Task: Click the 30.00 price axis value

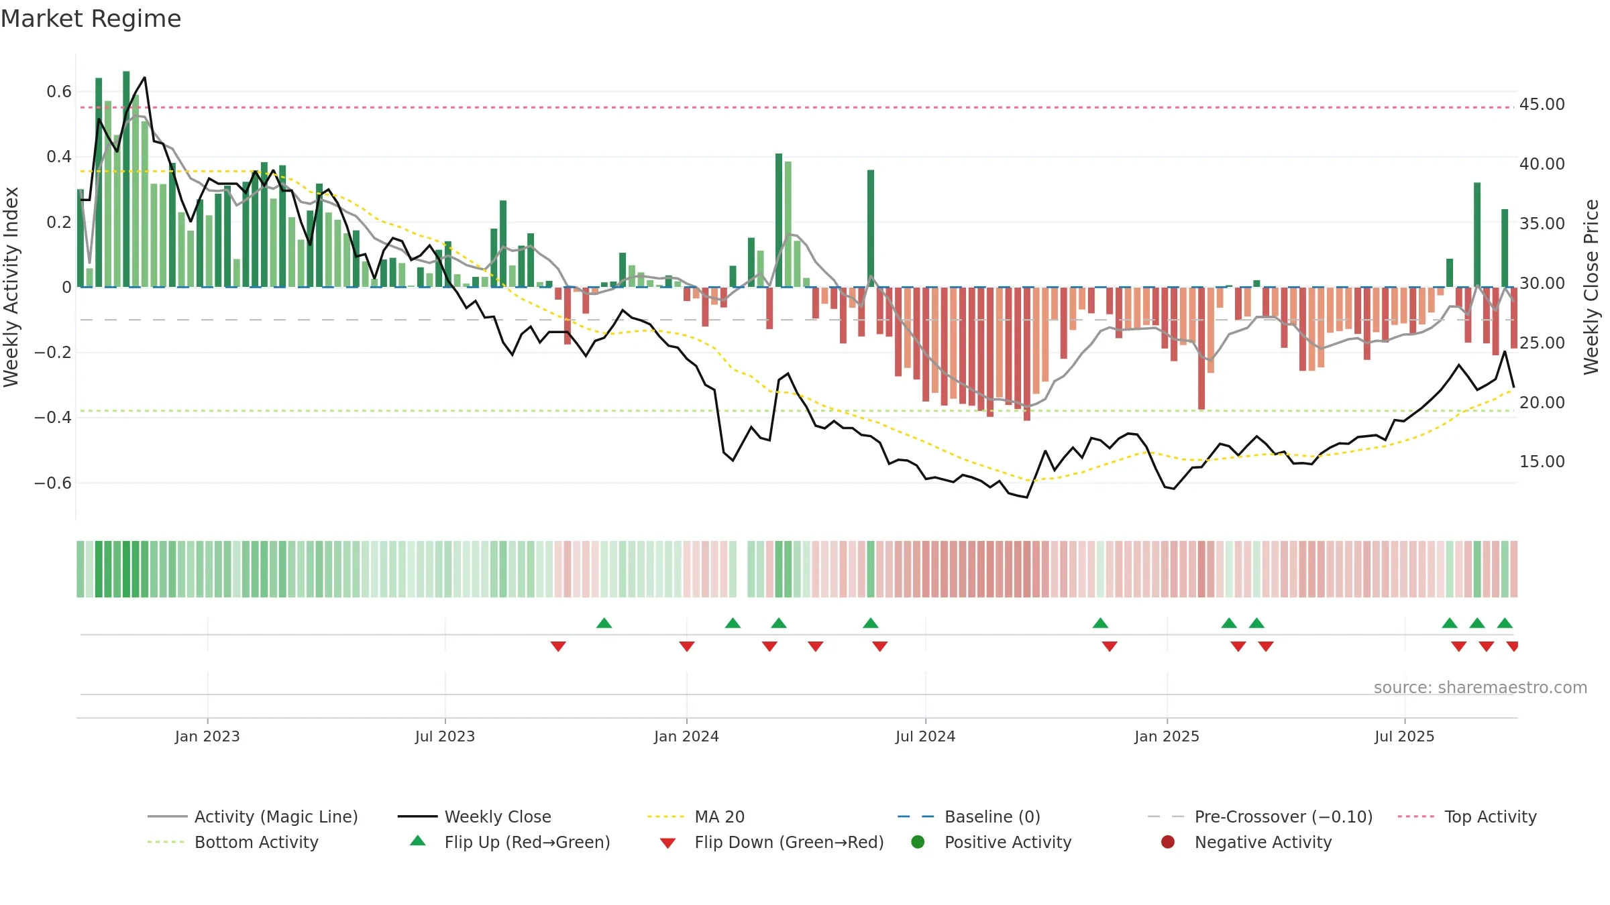Action: coord(1542,284)
